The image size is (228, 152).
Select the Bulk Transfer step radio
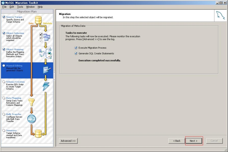click(4, 114)
